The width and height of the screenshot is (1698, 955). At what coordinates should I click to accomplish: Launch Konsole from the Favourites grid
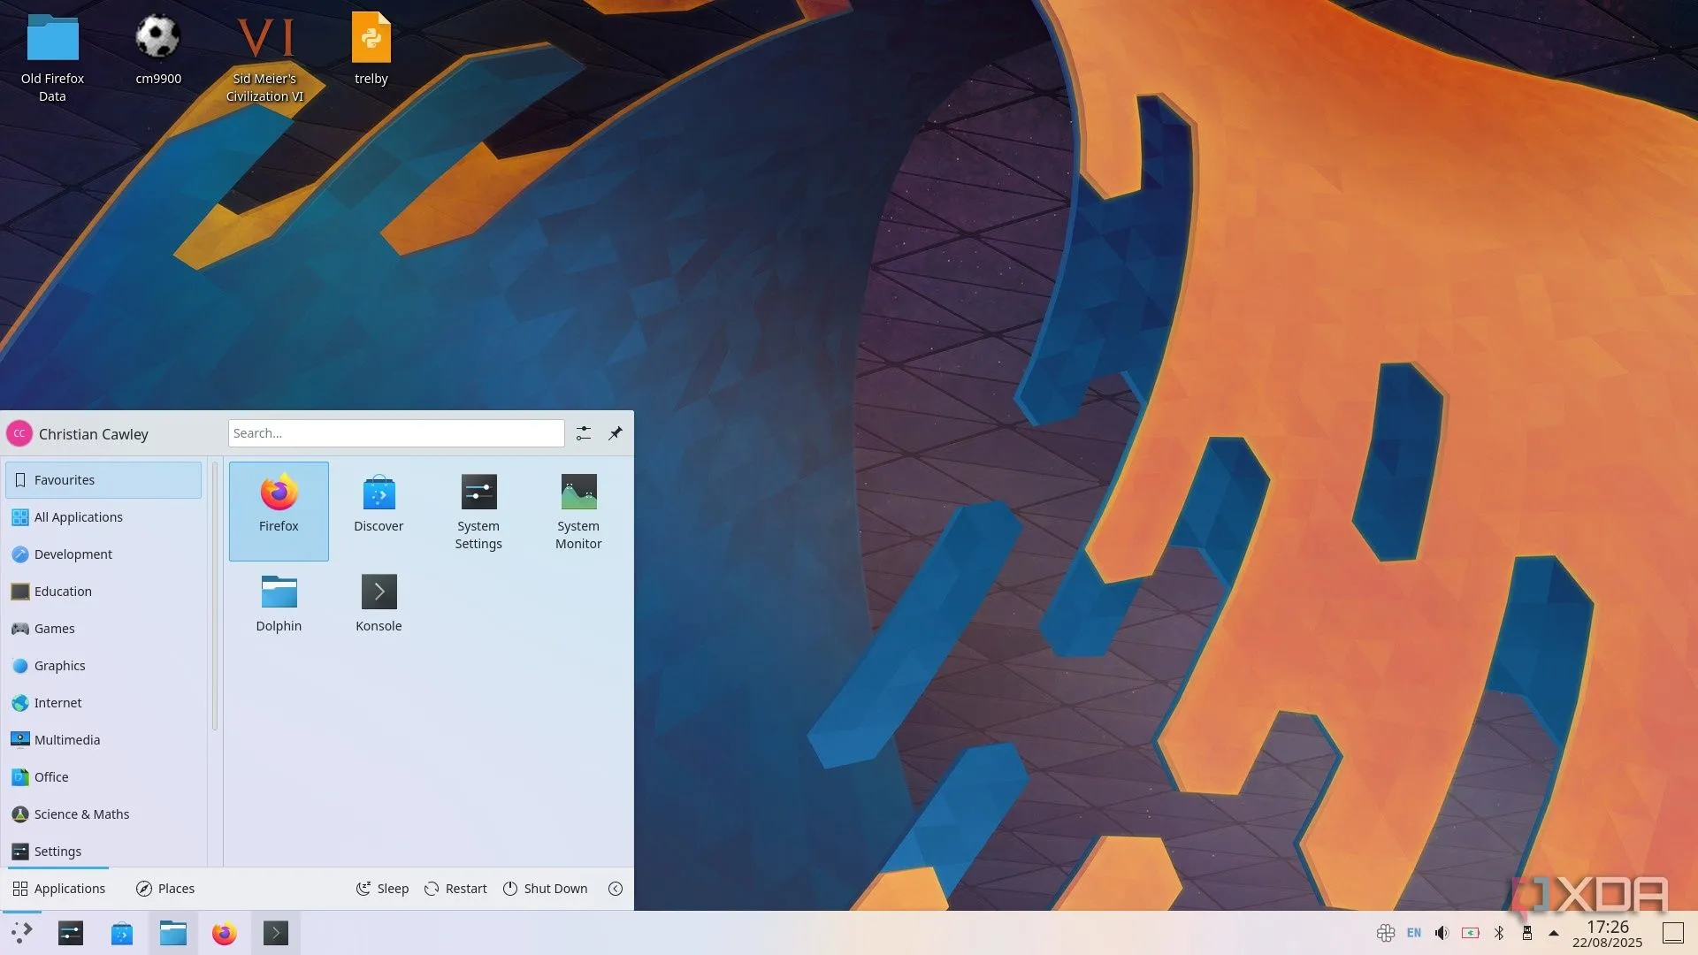coord(379,604)
